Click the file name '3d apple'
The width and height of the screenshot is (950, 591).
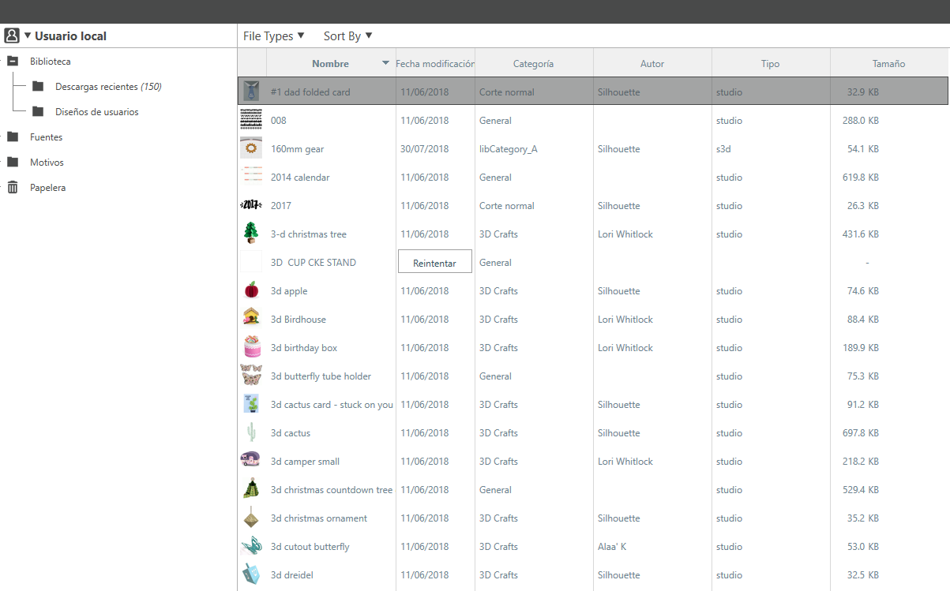[x=289, y=291]
